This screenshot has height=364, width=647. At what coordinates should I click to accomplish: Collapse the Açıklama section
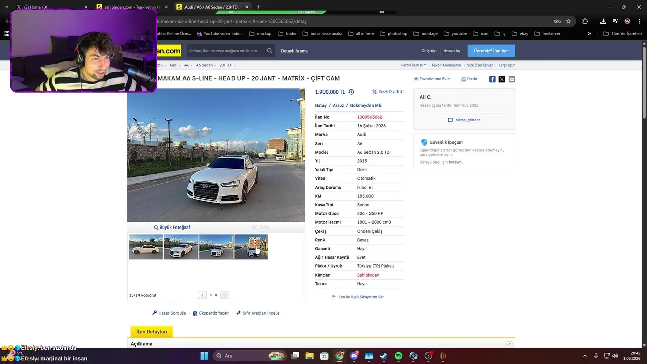click(510, 344)
